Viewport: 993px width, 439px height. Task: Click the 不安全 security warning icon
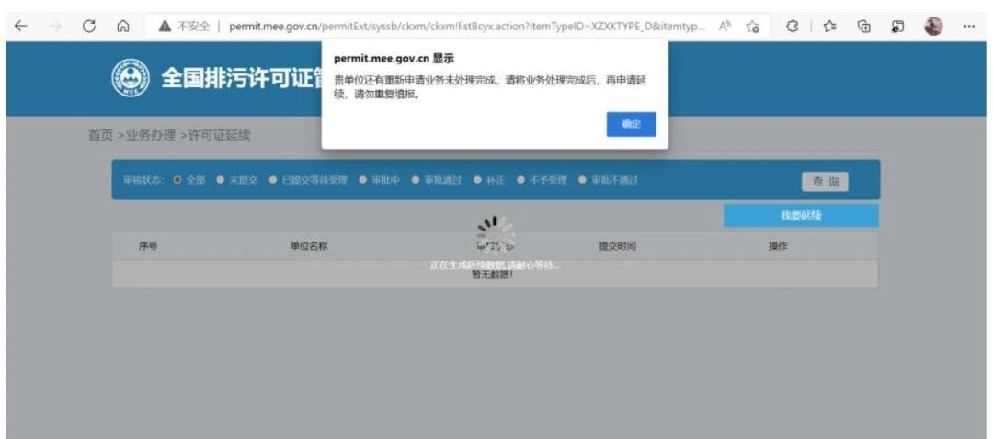coord(165,27)
